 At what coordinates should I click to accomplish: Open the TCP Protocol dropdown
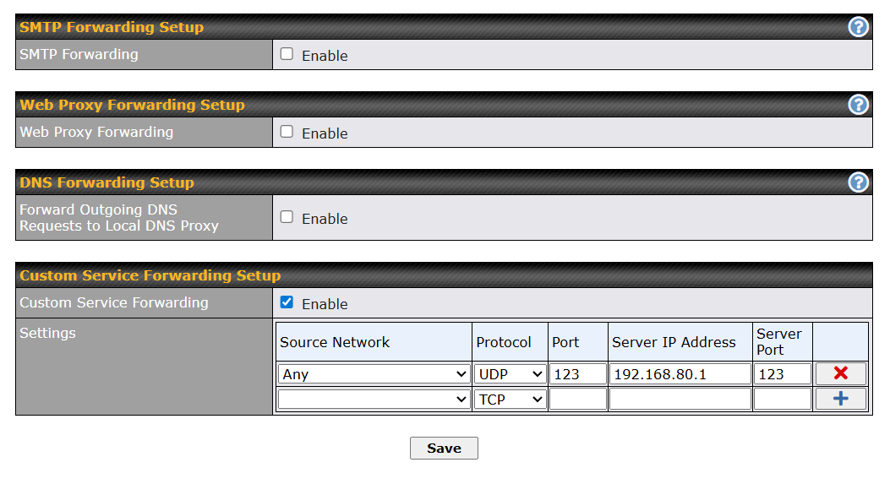pyautogui.click(x=510, y=400)
